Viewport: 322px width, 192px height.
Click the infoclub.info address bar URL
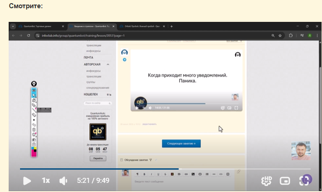[83, 36]
